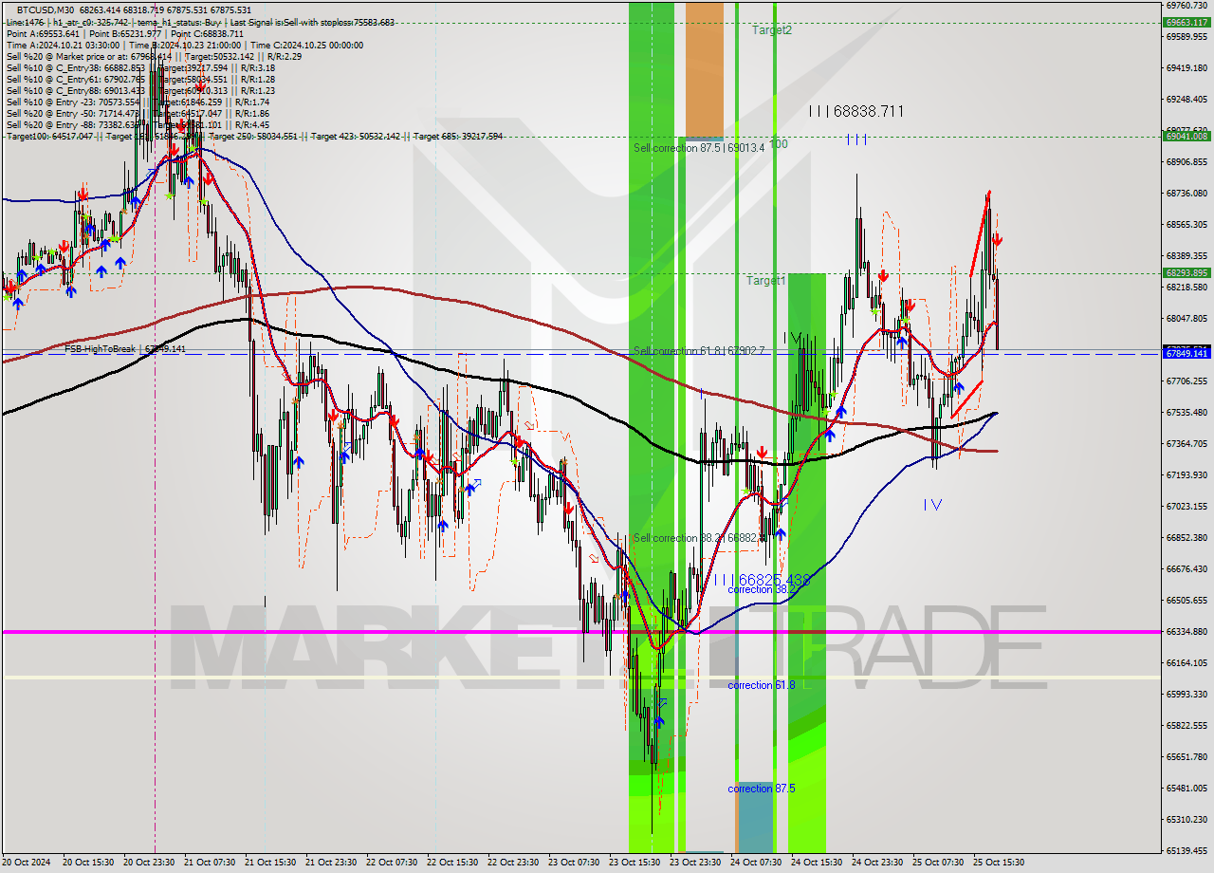Select the 'Sell correction 87.5 | 69013.4' label

[x=699, y=148]
